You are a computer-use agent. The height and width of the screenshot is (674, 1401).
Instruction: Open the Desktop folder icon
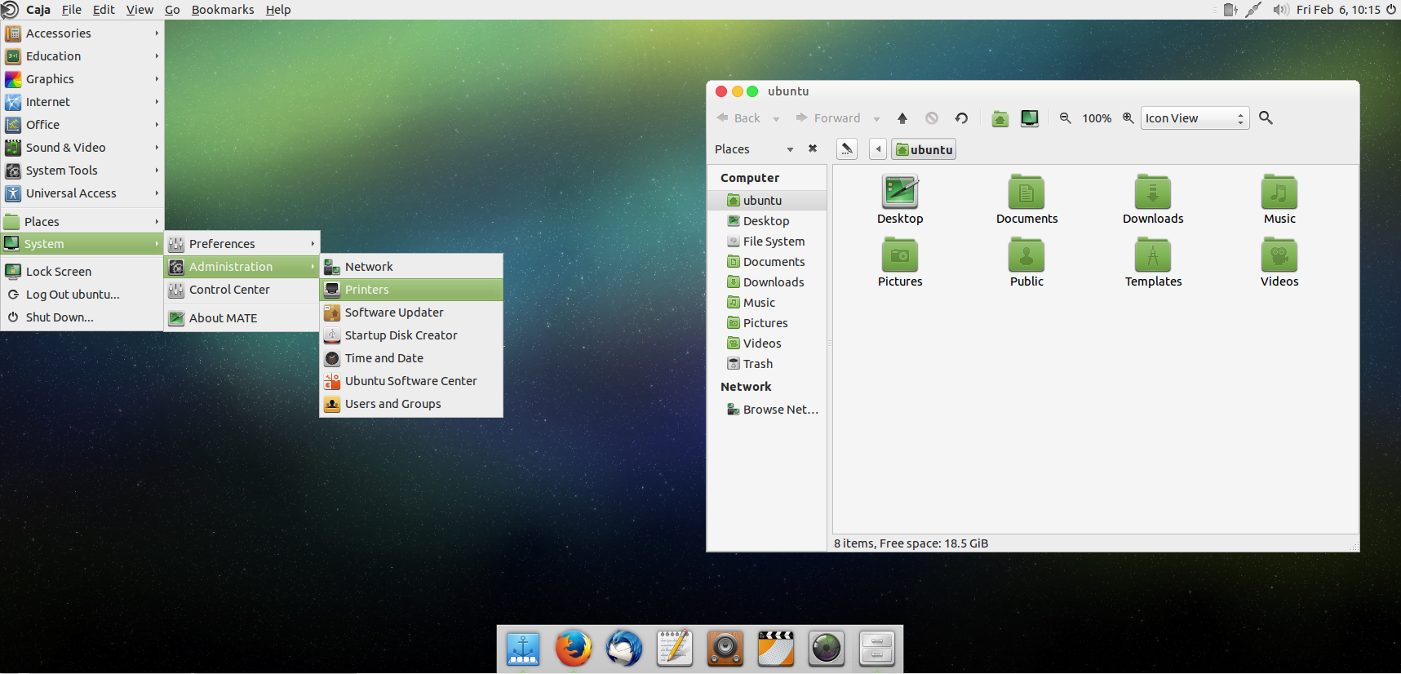[x=900, y=193]
